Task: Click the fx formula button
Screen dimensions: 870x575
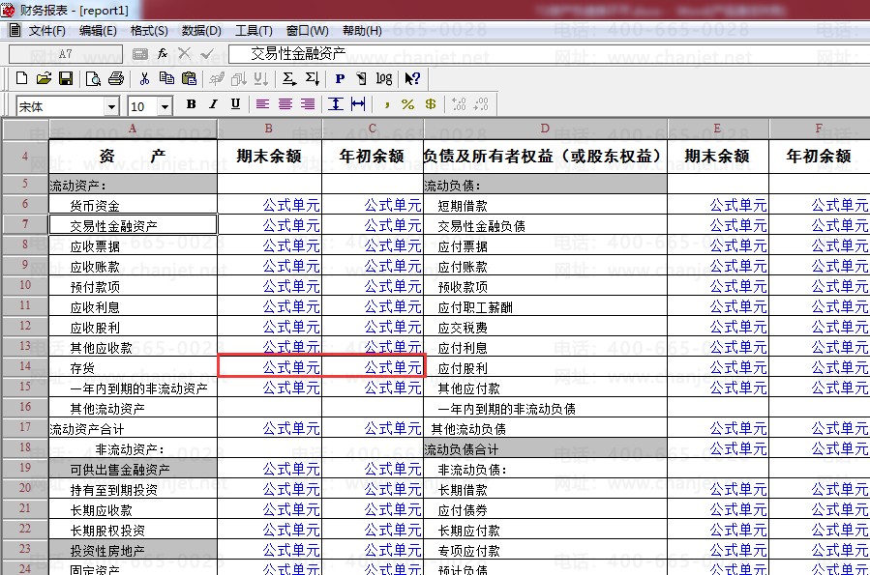Action: [163, 53]
